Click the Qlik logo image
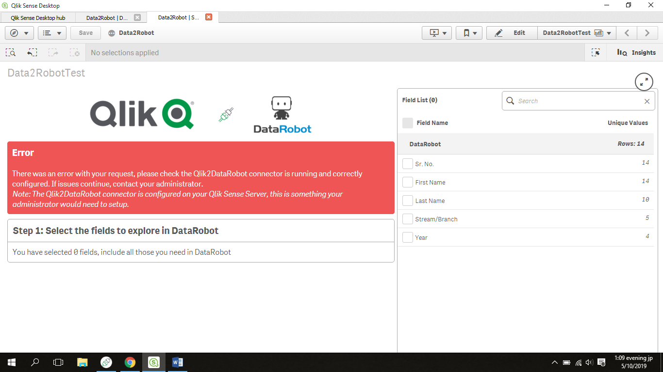This screenshot has width=663, height=372. (x=142, y=114)
